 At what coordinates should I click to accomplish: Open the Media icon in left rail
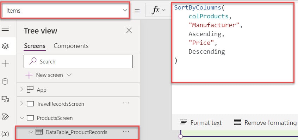[x=5, y=99]
